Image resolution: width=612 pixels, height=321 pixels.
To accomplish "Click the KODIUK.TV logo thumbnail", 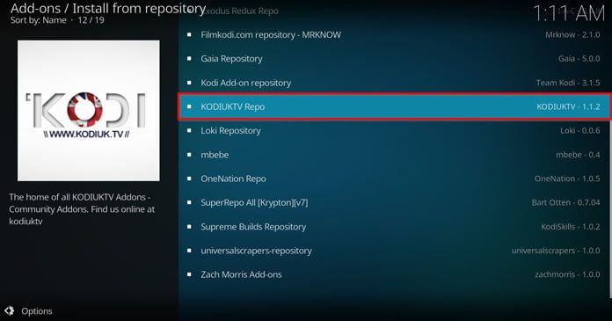I will 89,111.
